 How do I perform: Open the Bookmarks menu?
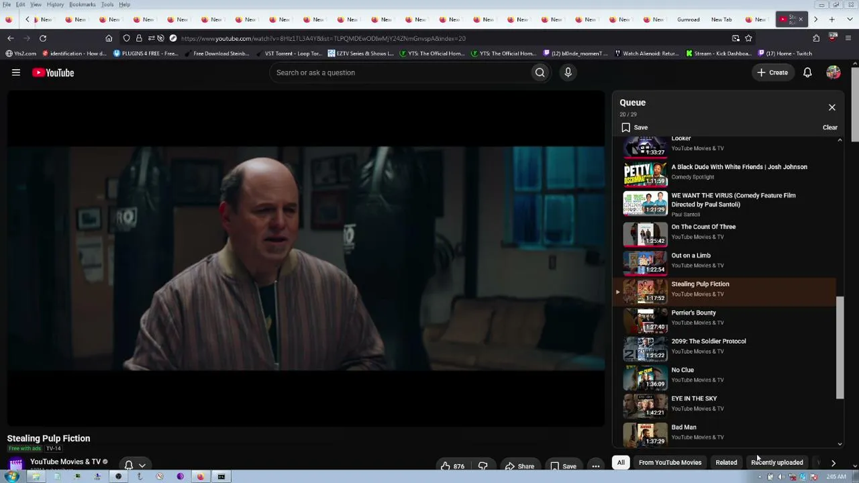click(83, 5)
